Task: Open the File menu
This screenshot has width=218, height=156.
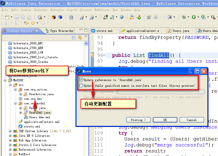Action: coord(5,10)
